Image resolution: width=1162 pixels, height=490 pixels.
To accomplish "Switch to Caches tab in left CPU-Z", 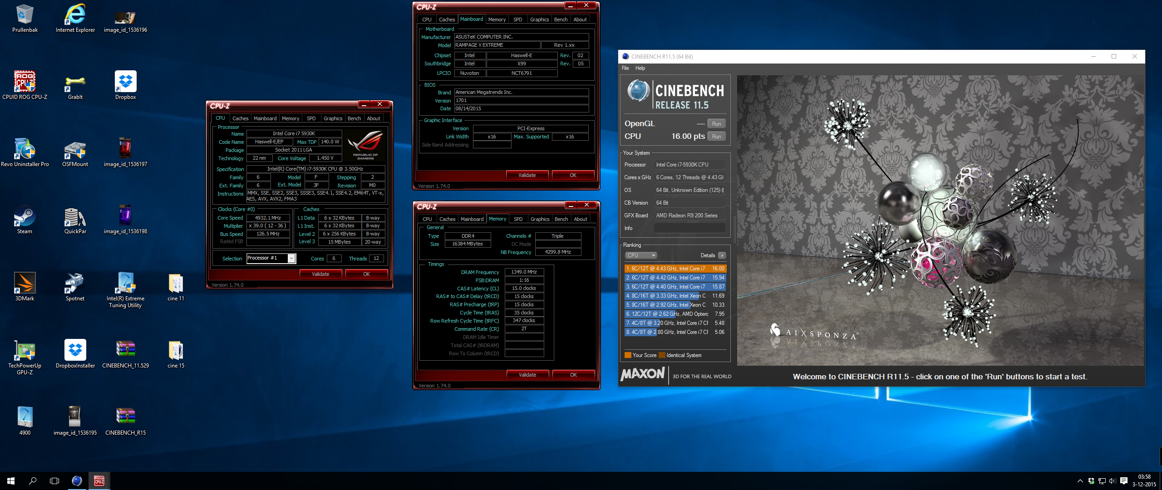I will (x=240, y=118).
